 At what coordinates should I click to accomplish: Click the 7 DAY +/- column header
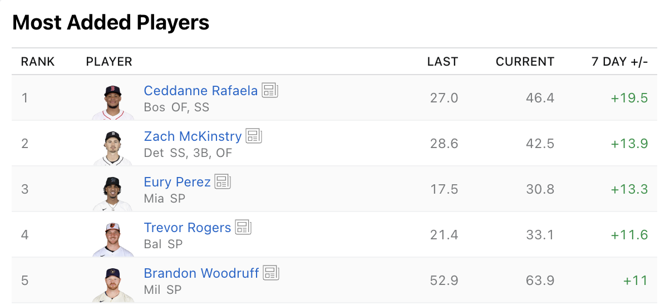pyautogui.click(x=619, y=62)
